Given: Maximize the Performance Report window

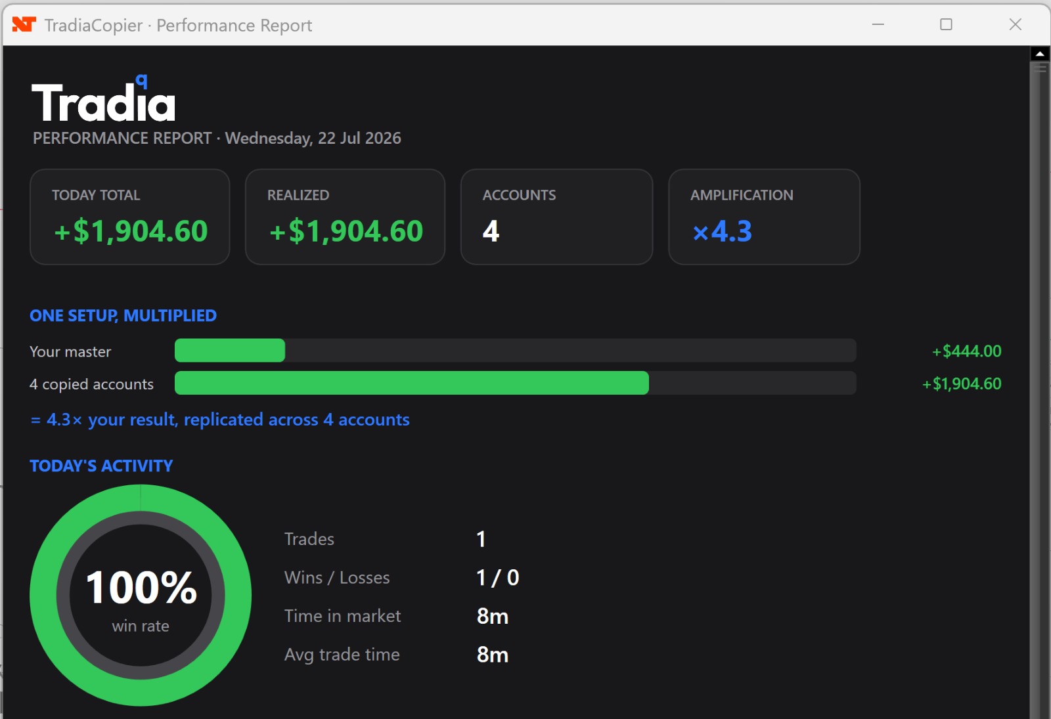Looking at the screenshot, I should 946,25.
